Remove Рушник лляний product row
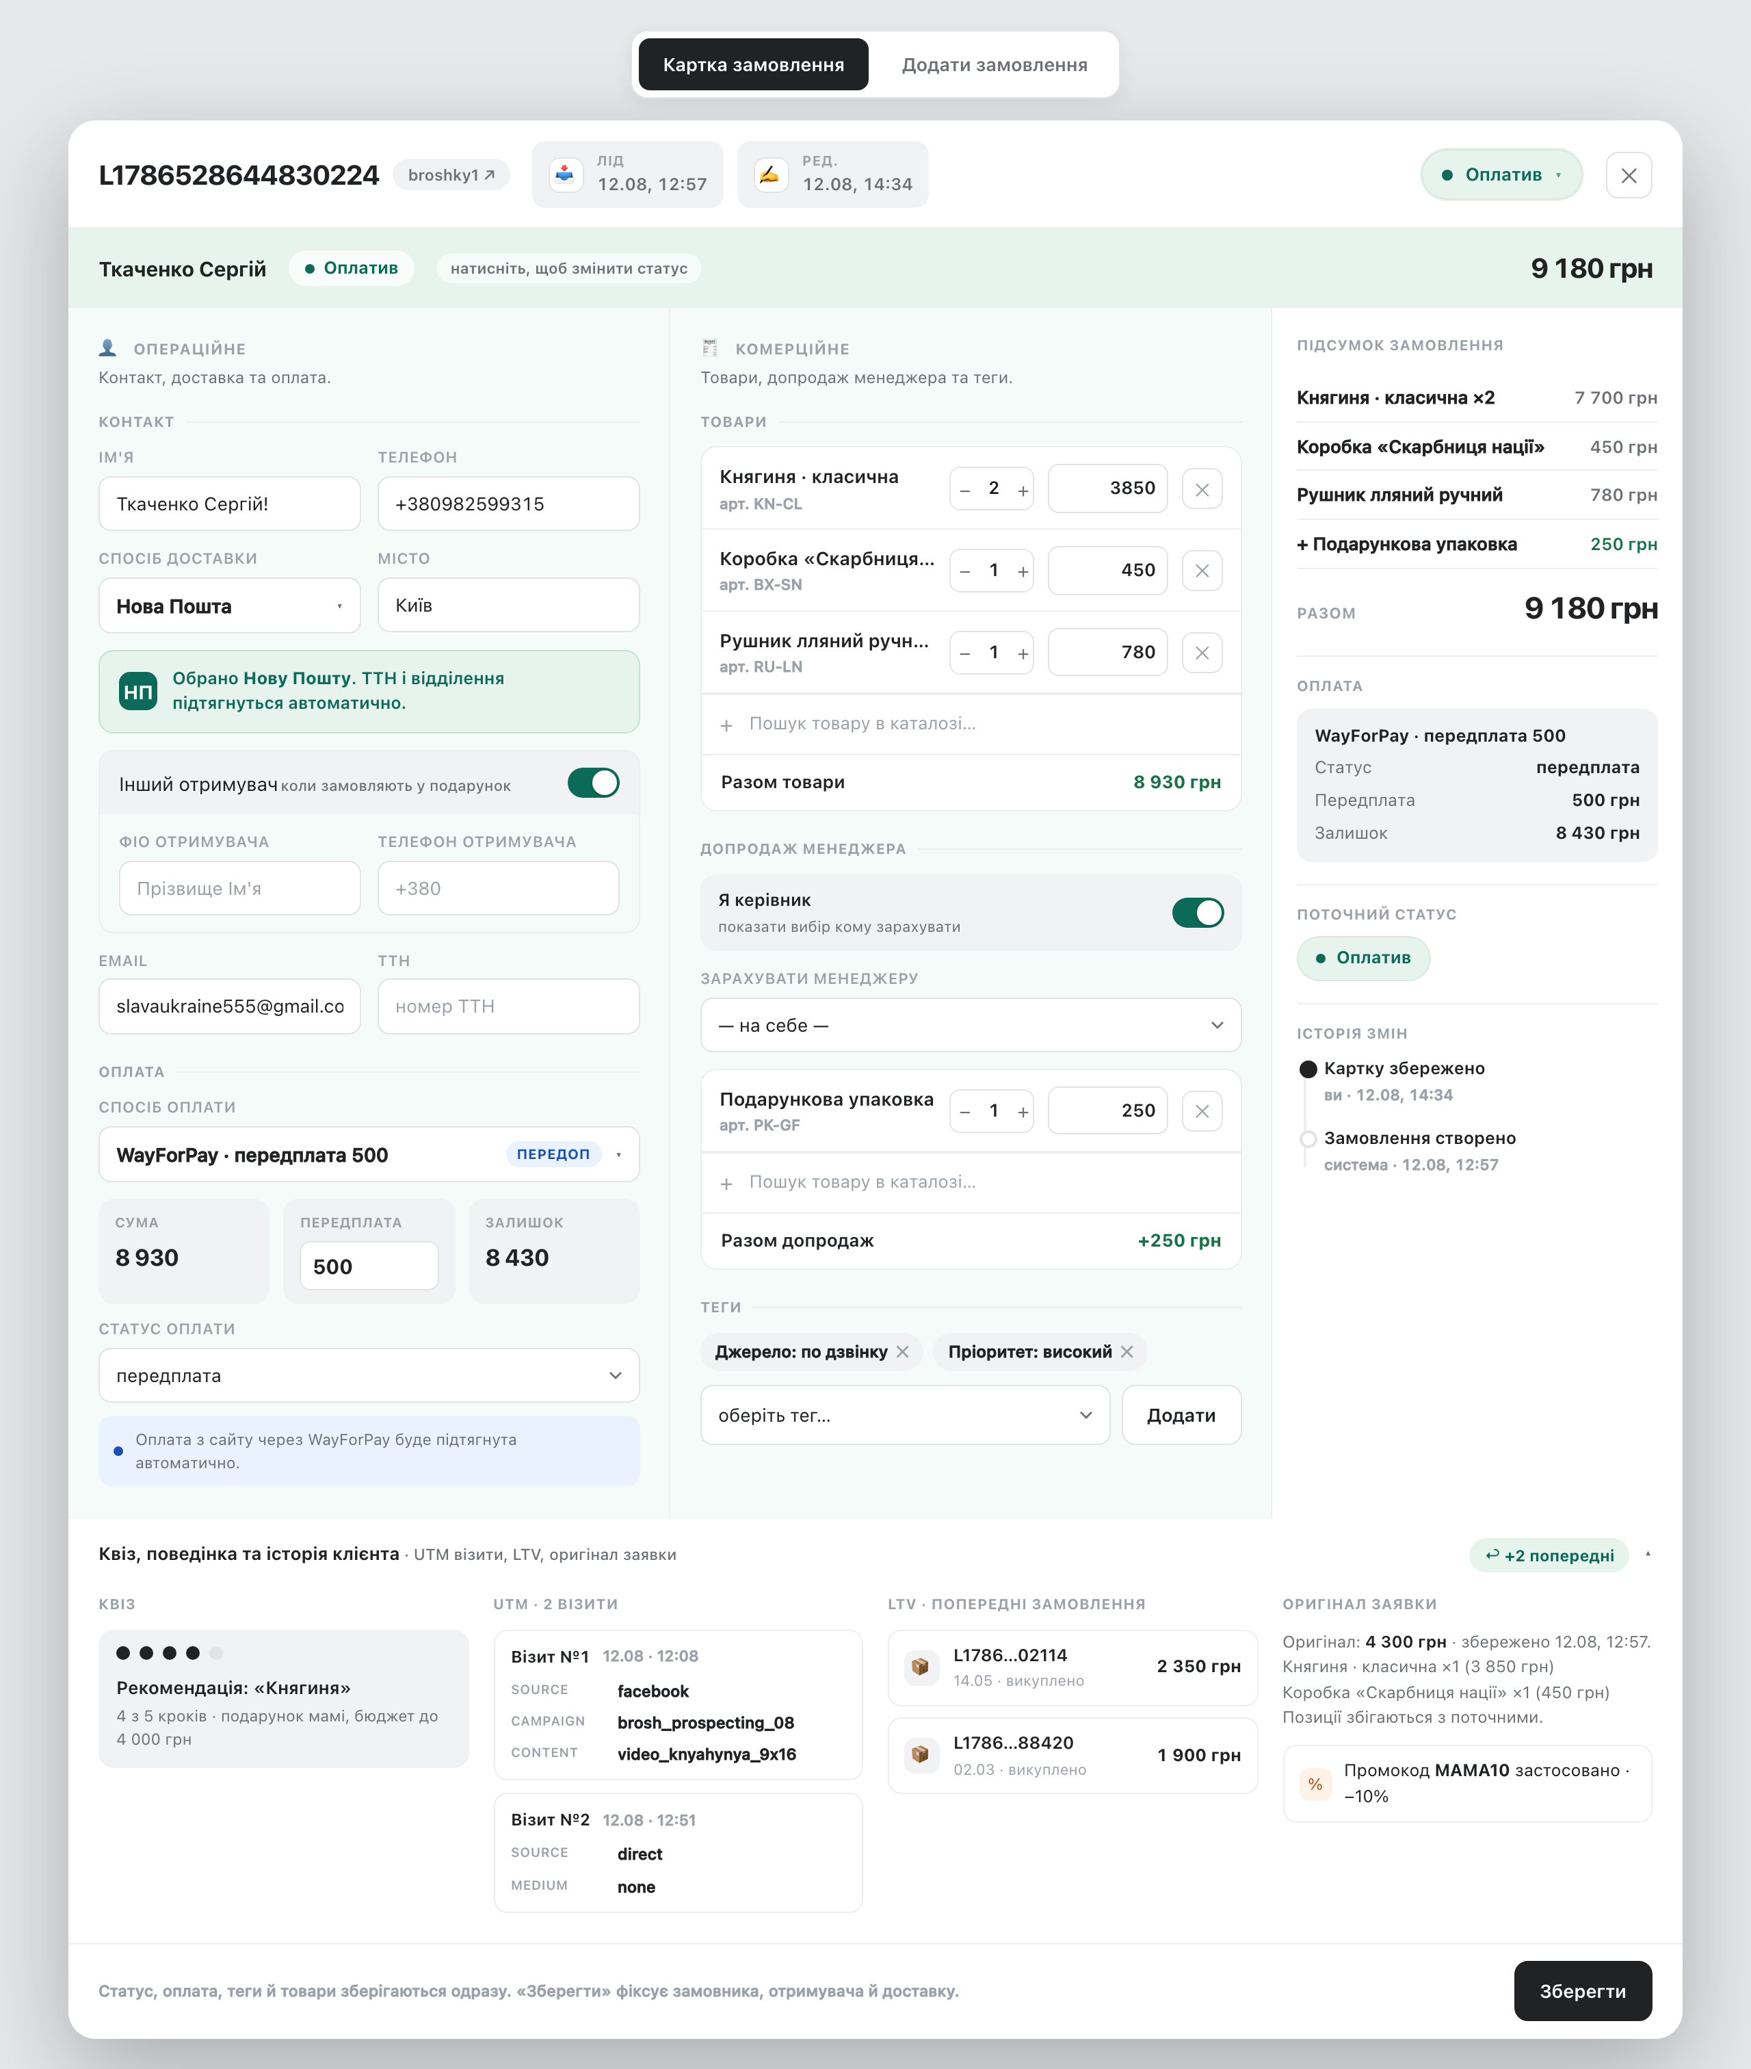This screenshot has width=1751, height=2069. tap(1201, 653)
